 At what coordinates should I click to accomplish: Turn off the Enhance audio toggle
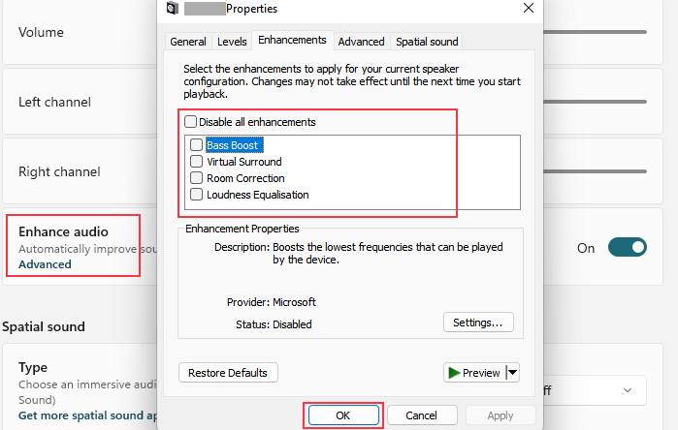[x=627, y=248]
